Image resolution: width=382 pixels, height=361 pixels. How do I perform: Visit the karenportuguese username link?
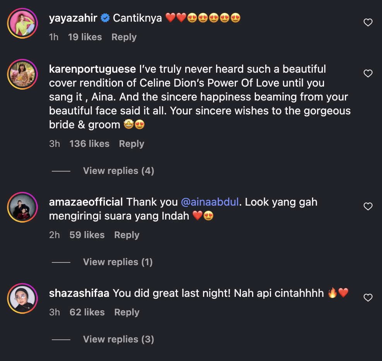[x=92, y=69]
